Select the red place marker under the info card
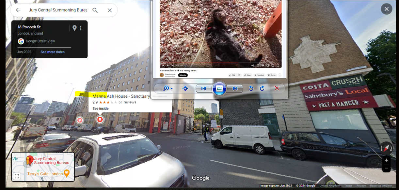 [x=100, y=120]
